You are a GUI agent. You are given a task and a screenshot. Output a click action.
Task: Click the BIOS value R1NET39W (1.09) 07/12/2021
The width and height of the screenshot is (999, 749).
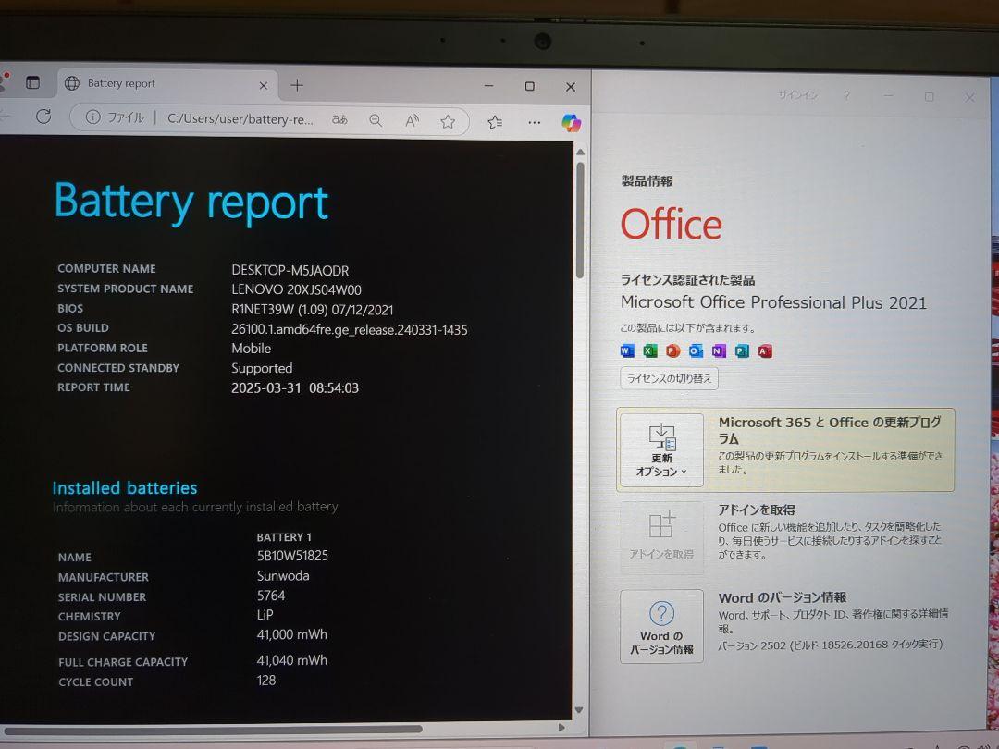pos(313,310)
